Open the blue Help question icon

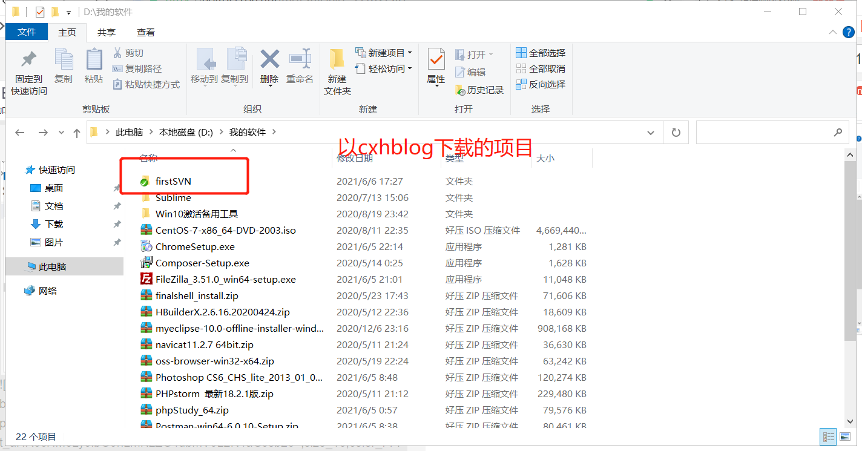click(x=849, y=32)
